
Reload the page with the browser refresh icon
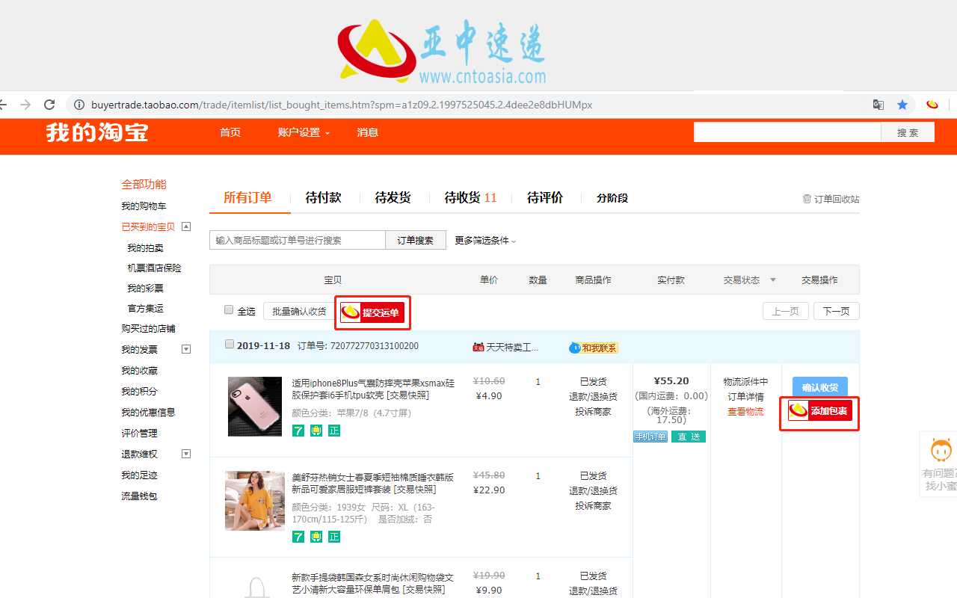pyautogui.click(x=49, y=105)
